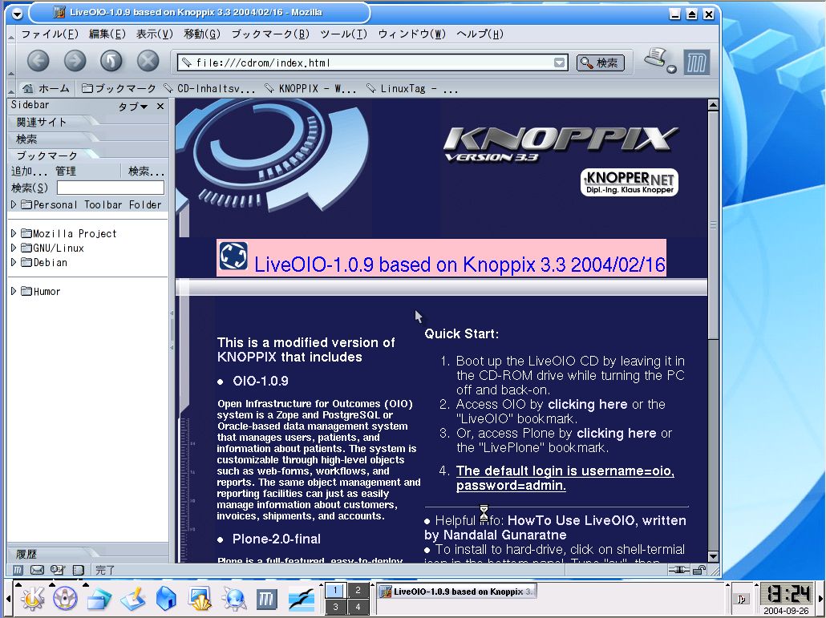Click the sidebar bookmark search field

click(x=111, y=188)
